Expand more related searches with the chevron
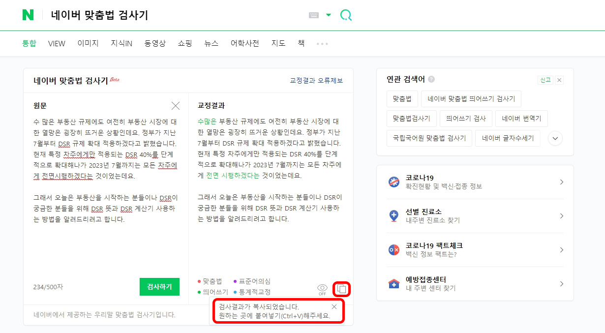605x333 pixels. coord(555,138)
